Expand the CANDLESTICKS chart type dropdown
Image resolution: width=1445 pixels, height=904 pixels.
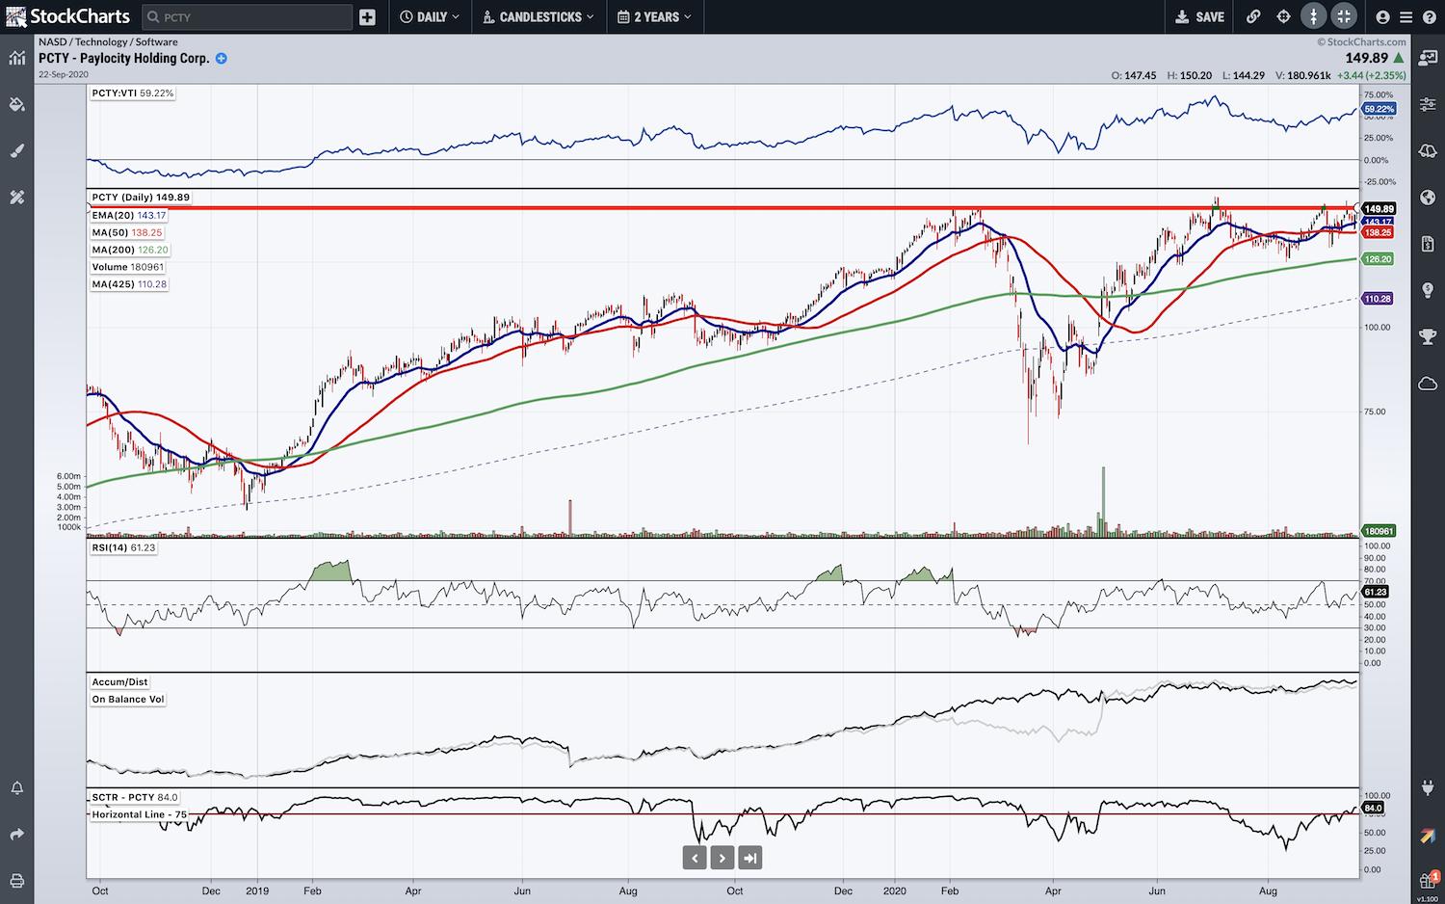pos(538,16)
